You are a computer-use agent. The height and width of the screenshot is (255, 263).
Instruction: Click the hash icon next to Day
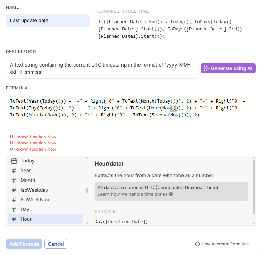(x=14, y=209)
